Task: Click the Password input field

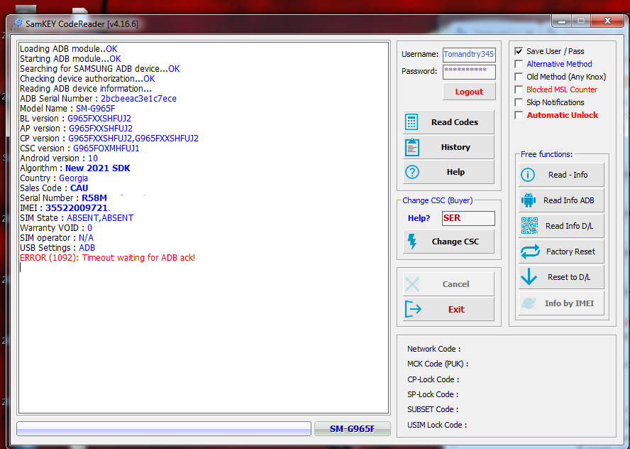Action: coord(469,71)
